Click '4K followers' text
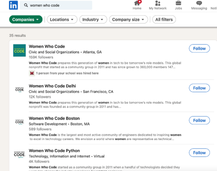 39,162
